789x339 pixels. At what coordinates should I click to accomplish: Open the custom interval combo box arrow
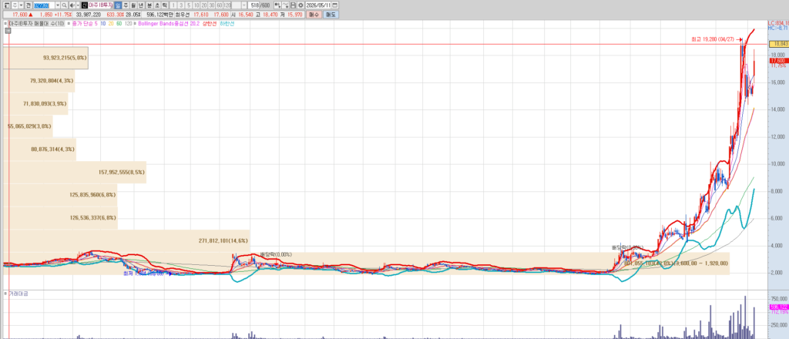pos(244,5)
